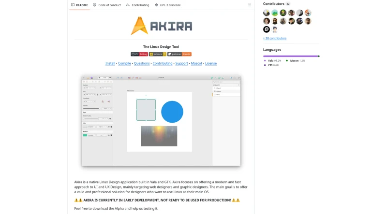Click the Akira logo image
This screenshot has width=387, height=214.
(x=161, y=26)
